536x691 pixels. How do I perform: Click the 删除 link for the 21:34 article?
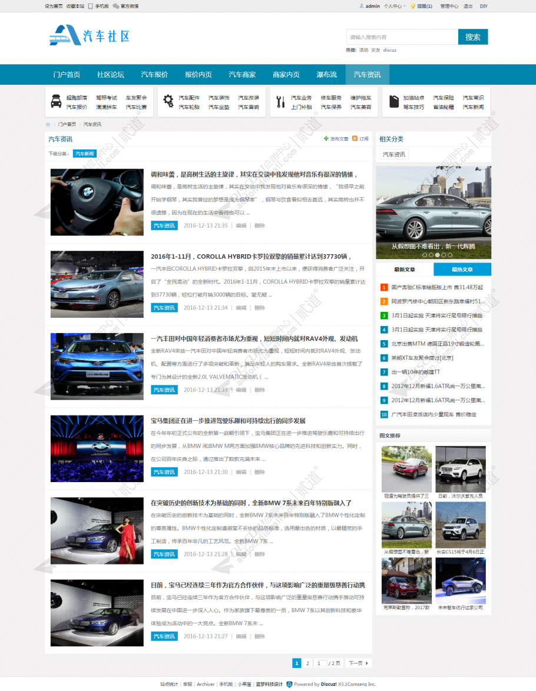coord(259,308)
